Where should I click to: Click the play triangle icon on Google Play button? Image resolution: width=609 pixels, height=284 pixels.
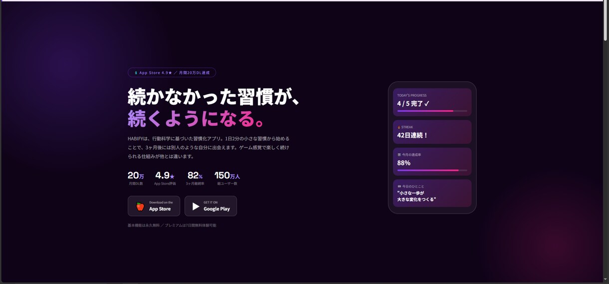click(196, 206)
